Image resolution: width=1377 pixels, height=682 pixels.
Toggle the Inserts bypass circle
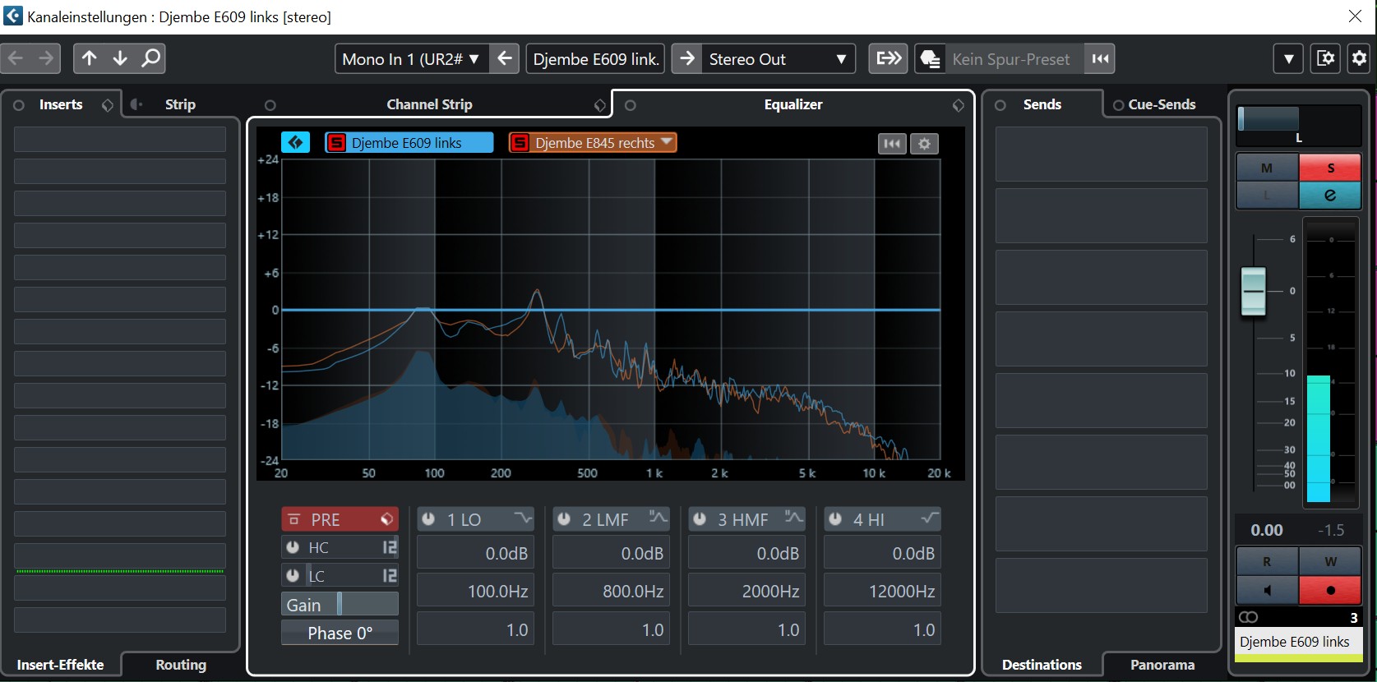(x=19, y=105)
